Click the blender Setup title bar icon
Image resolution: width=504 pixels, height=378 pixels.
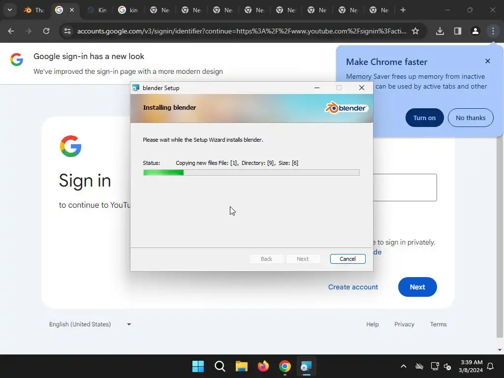(136, 88)
